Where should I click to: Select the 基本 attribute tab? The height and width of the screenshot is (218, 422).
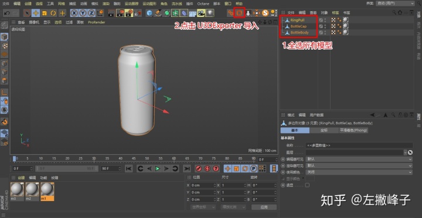click(295, 130)
